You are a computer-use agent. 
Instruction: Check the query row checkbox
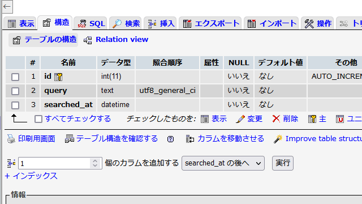(x=15, y=91)
